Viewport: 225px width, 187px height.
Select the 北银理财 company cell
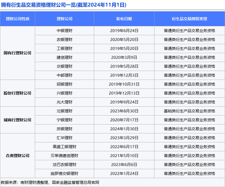click(x=65, y=111)
